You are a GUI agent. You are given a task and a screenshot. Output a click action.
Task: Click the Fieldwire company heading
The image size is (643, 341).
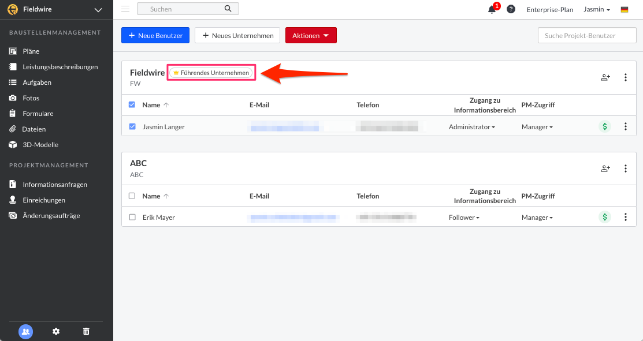tap(147, 73)
